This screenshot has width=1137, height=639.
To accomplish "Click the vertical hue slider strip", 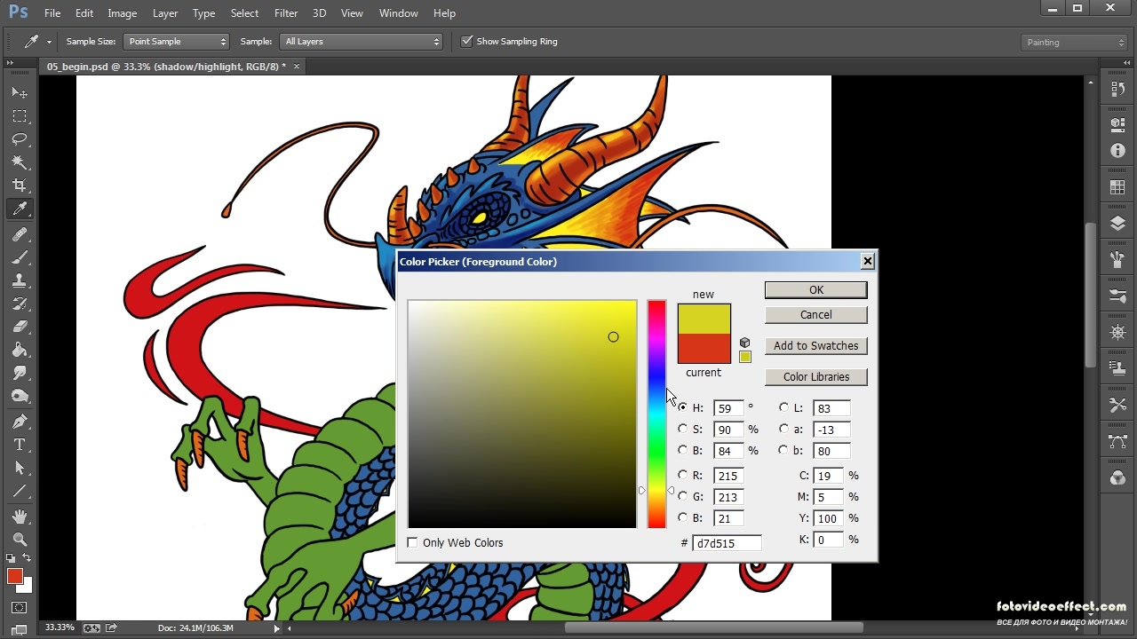I will pyautogui.click(x=656, y=414).
